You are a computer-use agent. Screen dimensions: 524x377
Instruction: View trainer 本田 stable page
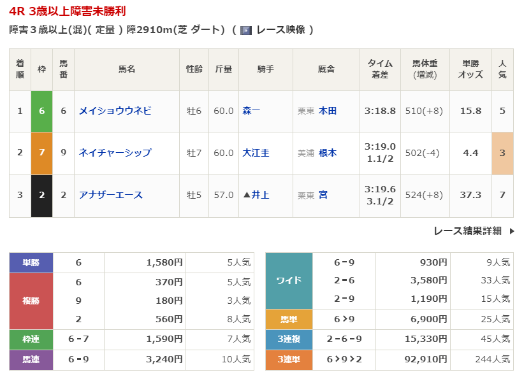tap(328, 111)
